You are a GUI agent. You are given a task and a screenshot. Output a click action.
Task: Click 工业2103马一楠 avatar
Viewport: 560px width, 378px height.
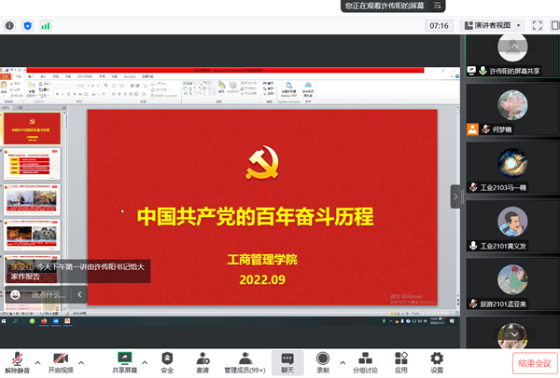512,163
